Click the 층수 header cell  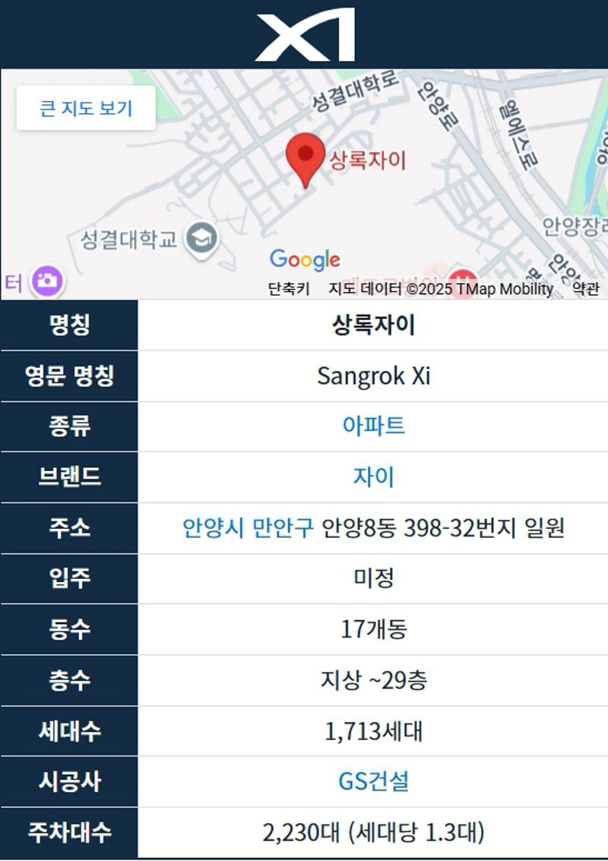(69, 680)
